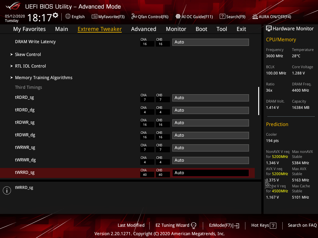Click the 5384 MHz Max nonAVX value

(x=300, y=163)
